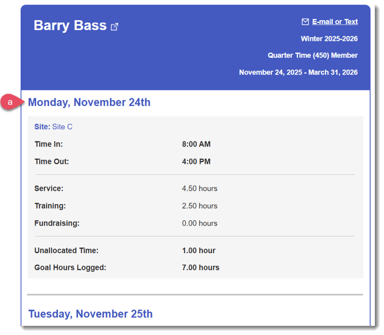Click the Service hours value 4.50 hours
This screenshot has height=335, width=384.
[199, 188]
